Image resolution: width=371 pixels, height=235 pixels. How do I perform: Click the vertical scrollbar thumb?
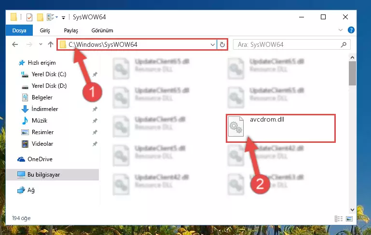352,73
